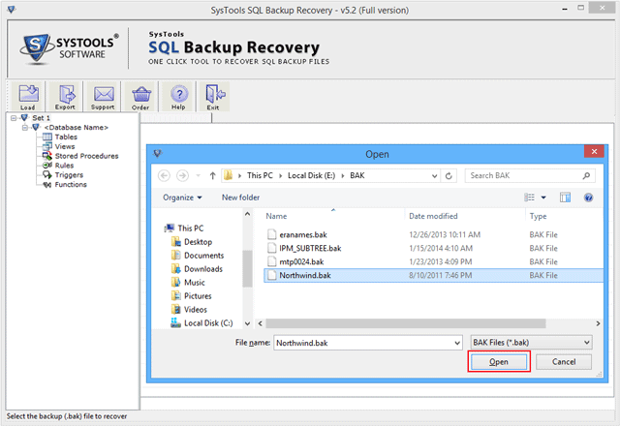Collapse the Set 1 tree node
620x426 pixels.
tap(14, 118)
